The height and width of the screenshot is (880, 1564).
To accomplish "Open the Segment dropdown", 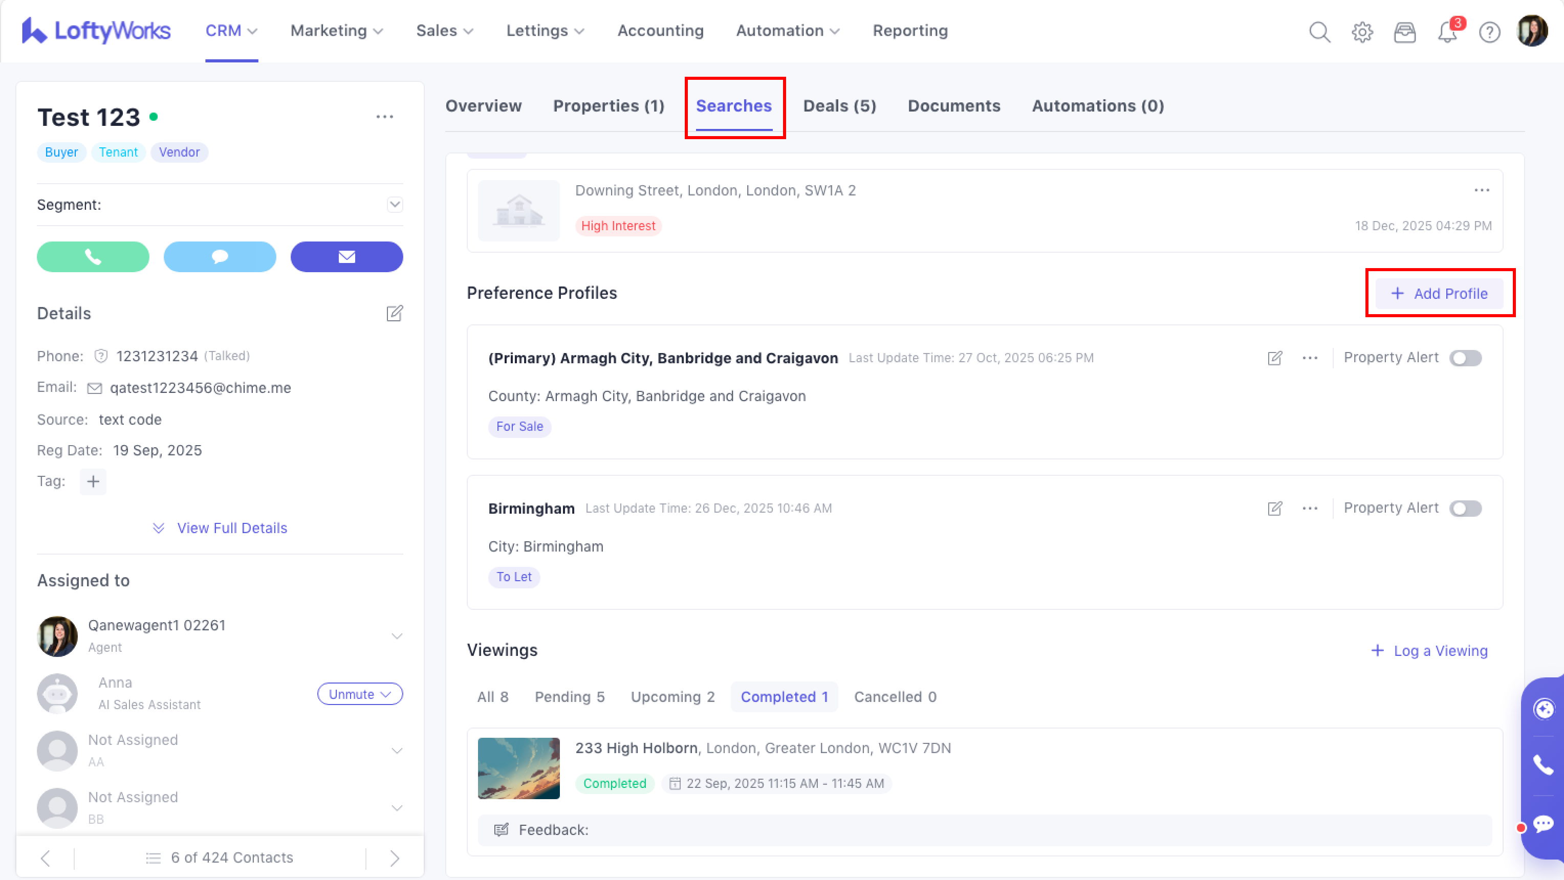I will (395, 205).
